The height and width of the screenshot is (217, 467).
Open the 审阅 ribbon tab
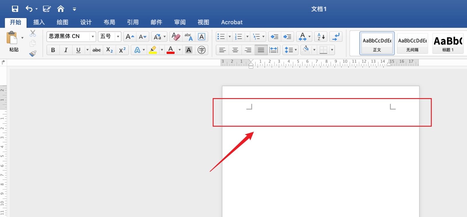click(x=180, y=22)
